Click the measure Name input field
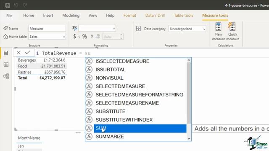This screenshot has height=151, width=269. click(x=47, y=29)
